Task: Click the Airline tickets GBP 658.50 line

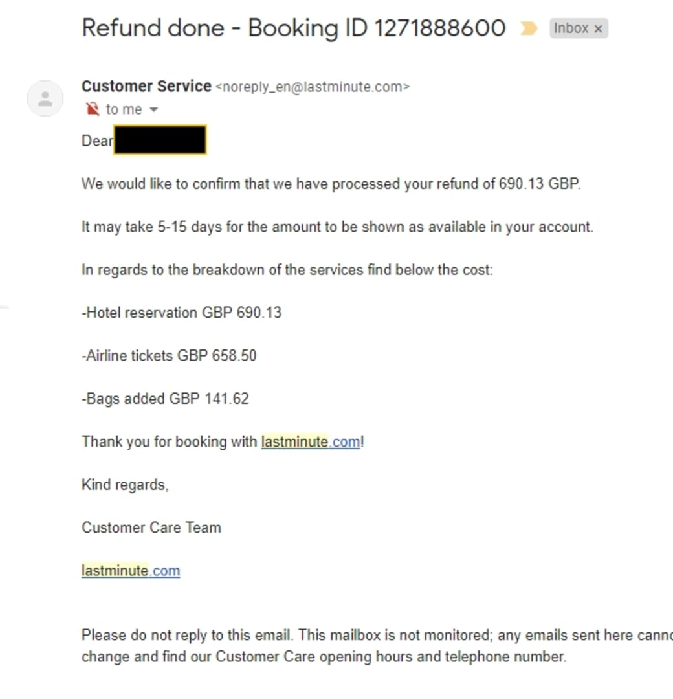Action: click(x=169, y=355)
